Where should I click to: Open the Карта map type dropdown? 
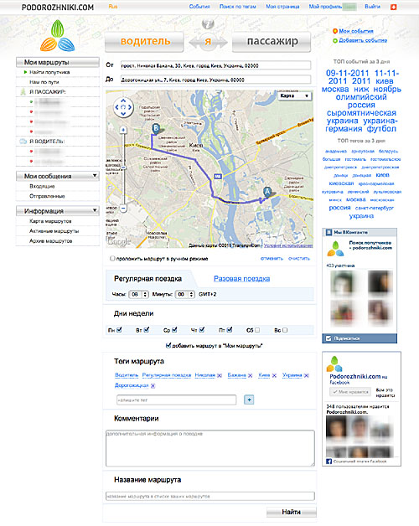coord(294,96)
